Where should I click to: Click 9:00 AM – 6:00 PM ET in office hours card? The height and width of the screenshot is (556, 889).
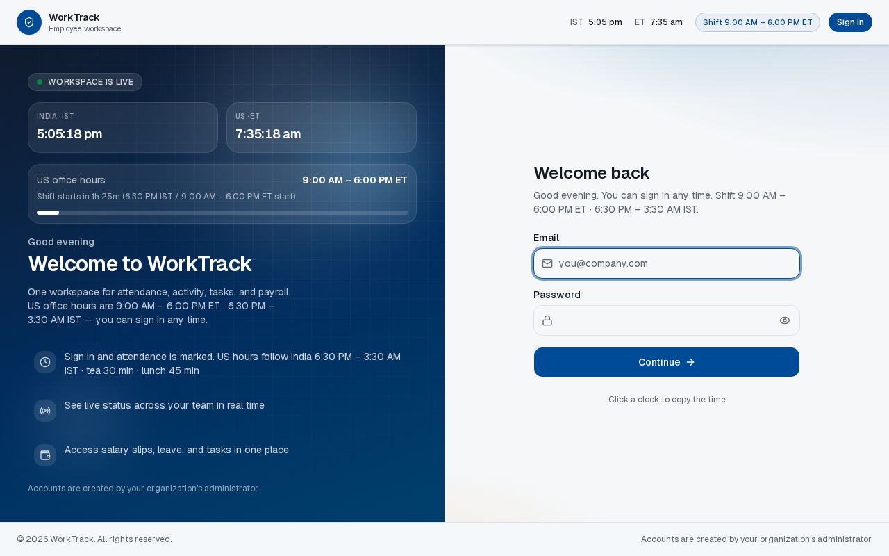[355, 180]
